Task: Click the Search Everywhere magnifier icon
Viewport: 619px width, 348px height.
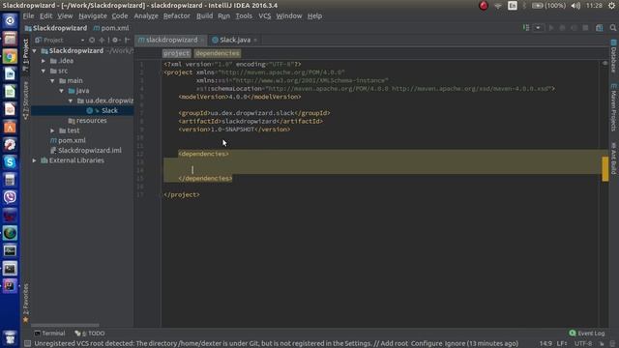Action: coord(612,28)
